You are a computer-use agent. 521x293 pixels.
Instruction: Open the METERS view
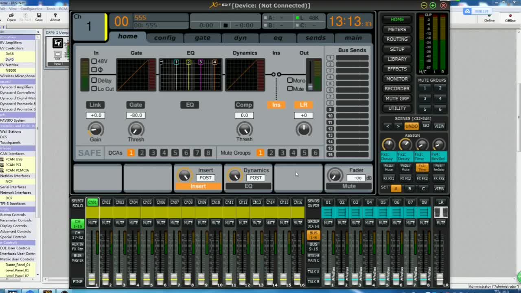coord(397,29)
